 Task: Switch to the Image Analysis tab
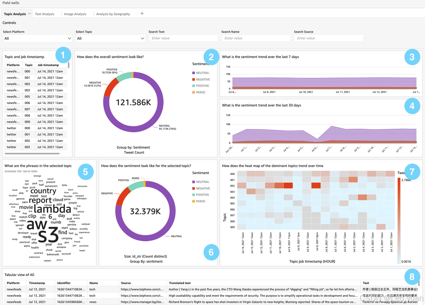click(x=75, y=14)
